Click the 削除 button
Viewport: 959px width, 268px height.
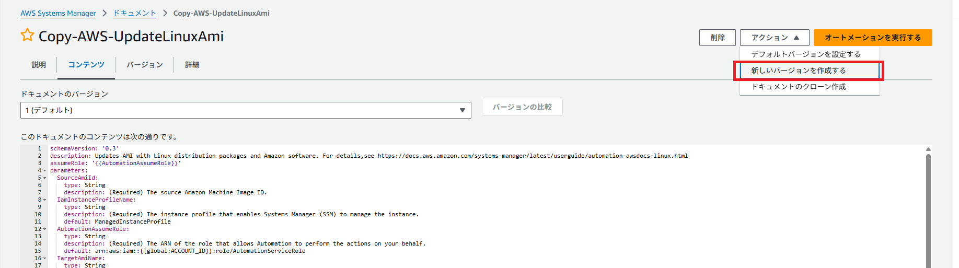tap(718, 38)
